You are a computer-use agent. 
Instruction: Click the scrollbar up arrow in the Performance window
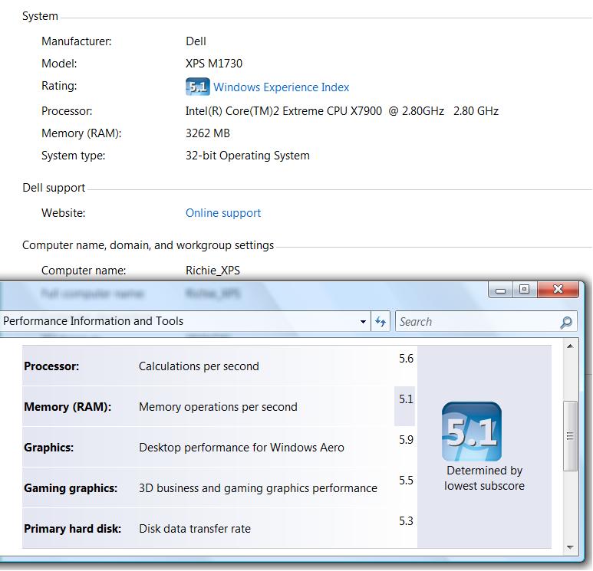(570, 346)
